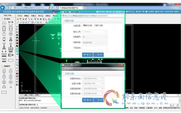
Task: Click 取消 in the 创建分图 dialog
Action: (98, 55)
